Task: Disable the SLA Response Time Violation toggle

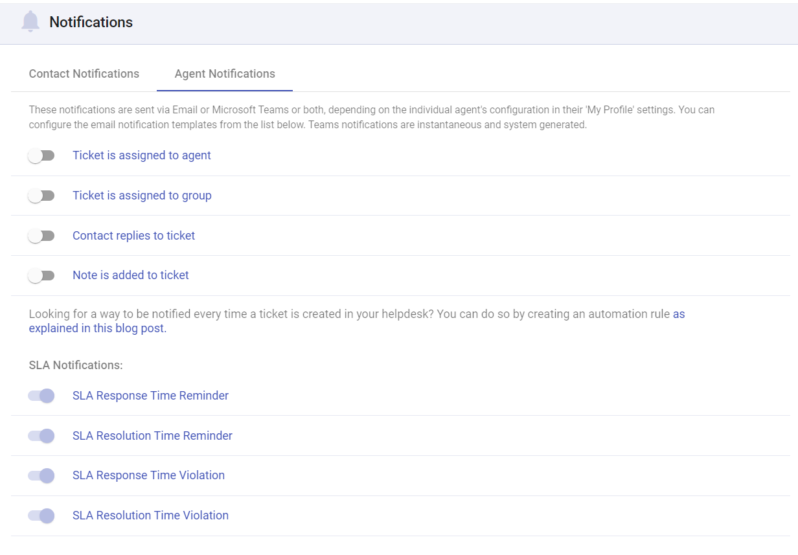Action: click(41, 475)
